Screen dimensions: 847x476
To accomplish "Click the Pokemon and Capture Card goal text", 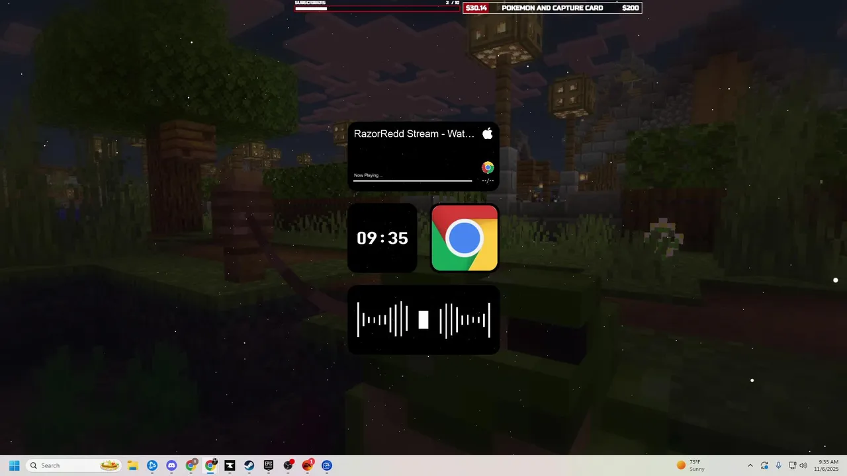I will coord(553,8).
